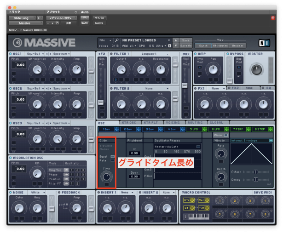The height and width of the screenshot is (233, 283).
Task: Click the Save As button
Action: 186,45
